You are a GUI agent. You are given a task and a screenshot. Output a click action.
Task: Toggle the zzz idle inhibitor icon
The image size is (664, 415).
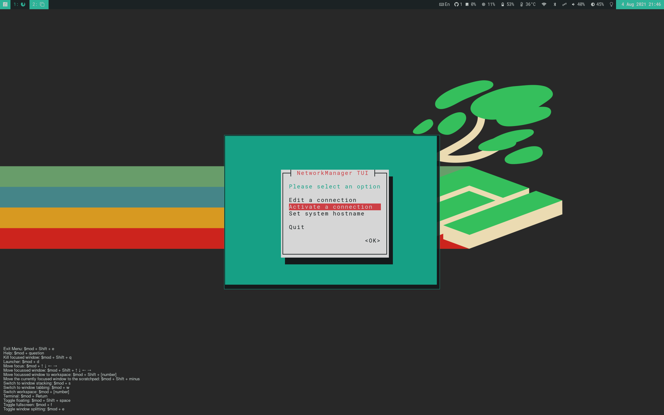pyautogui.click(x=564, y=4)
